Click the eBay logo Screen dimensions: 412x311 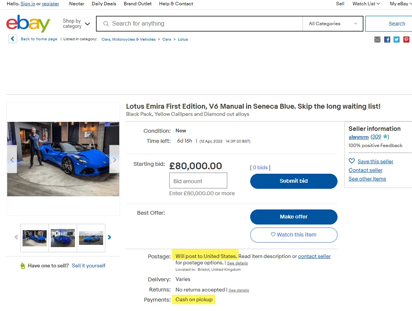click(x=28, y=24)
